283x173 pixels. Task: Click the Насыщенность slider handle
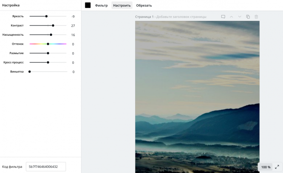tap(51, 35)
